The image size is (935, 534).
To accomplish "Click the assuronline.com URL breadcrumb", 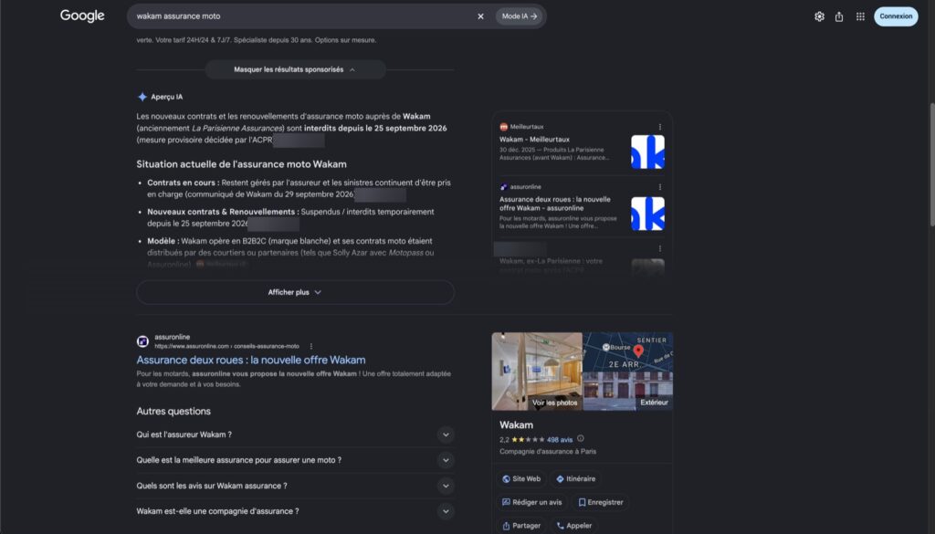I will [226, 346].
